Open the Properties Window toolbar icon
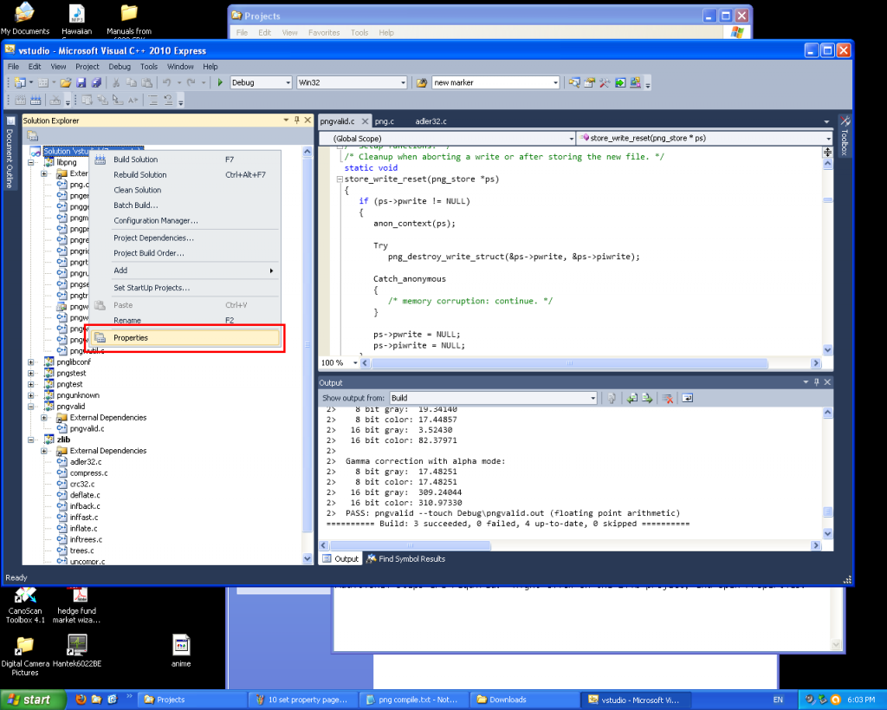 (589, 82)
